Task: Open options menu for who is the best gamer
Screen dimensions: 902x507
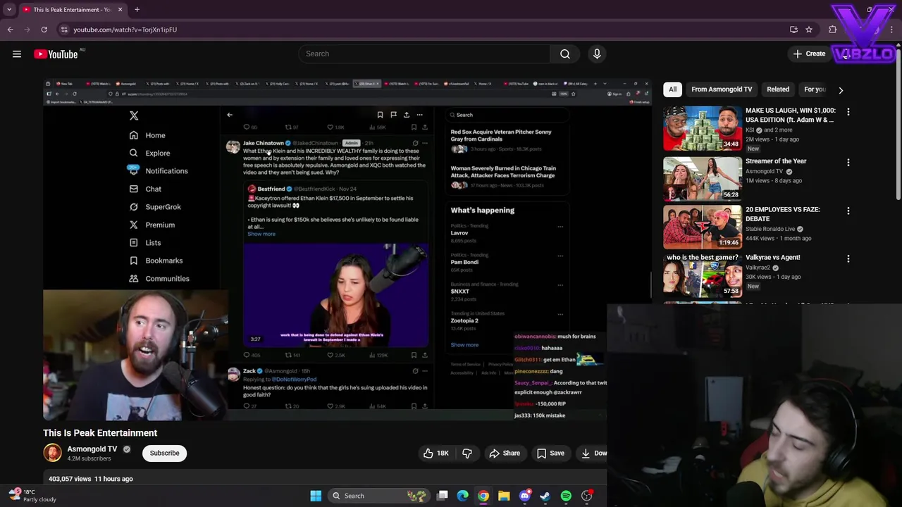Action: coord(848,259)
